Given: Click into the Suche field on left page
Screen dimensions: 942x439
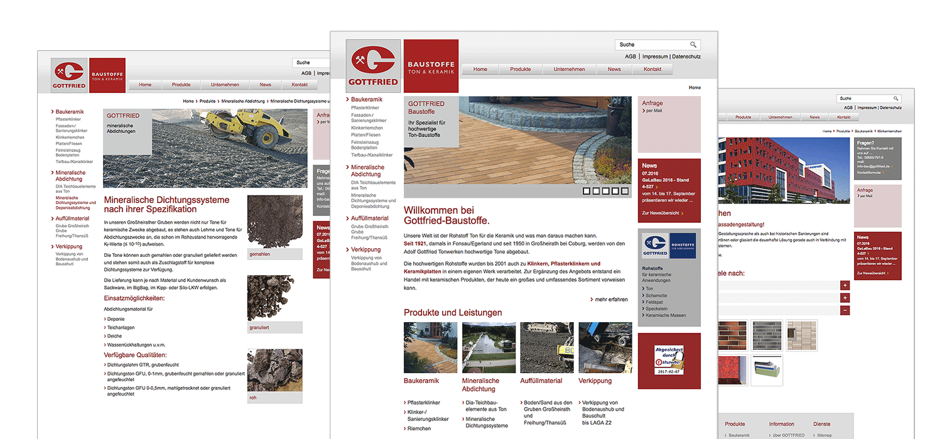Looking at the screenshot, I should pyautogui.click(x=310, y=63).
